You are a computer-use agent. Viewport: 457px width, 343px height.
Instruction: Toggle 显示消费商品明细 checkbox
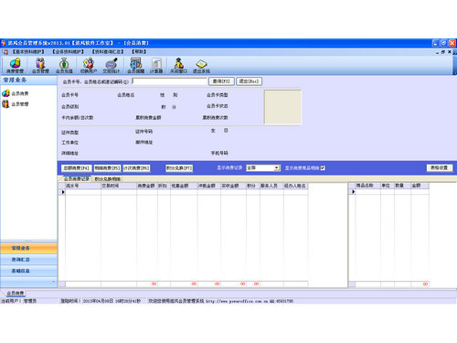pos(323,168)
